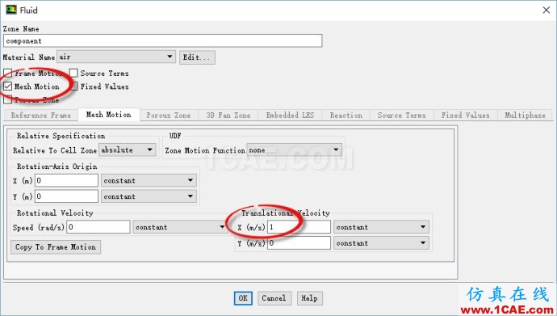Enable the Source Terms checkbox
Viewport: 557px width, 316px height.
[73, 73]
